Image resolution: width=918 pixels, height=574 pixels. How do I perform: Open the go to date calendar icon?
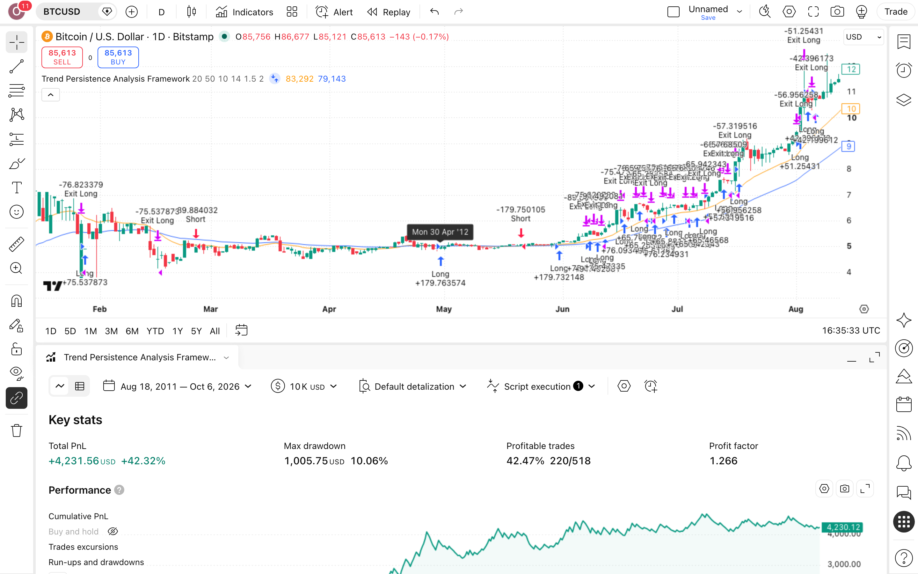coord(241,330)
